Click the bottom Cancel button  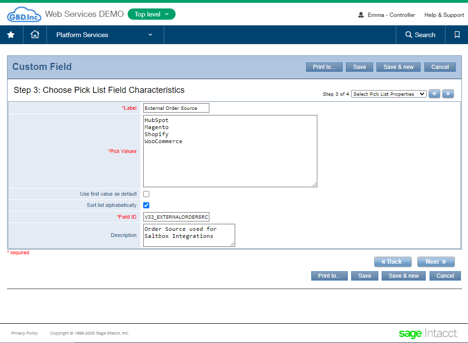pos(445,276)
